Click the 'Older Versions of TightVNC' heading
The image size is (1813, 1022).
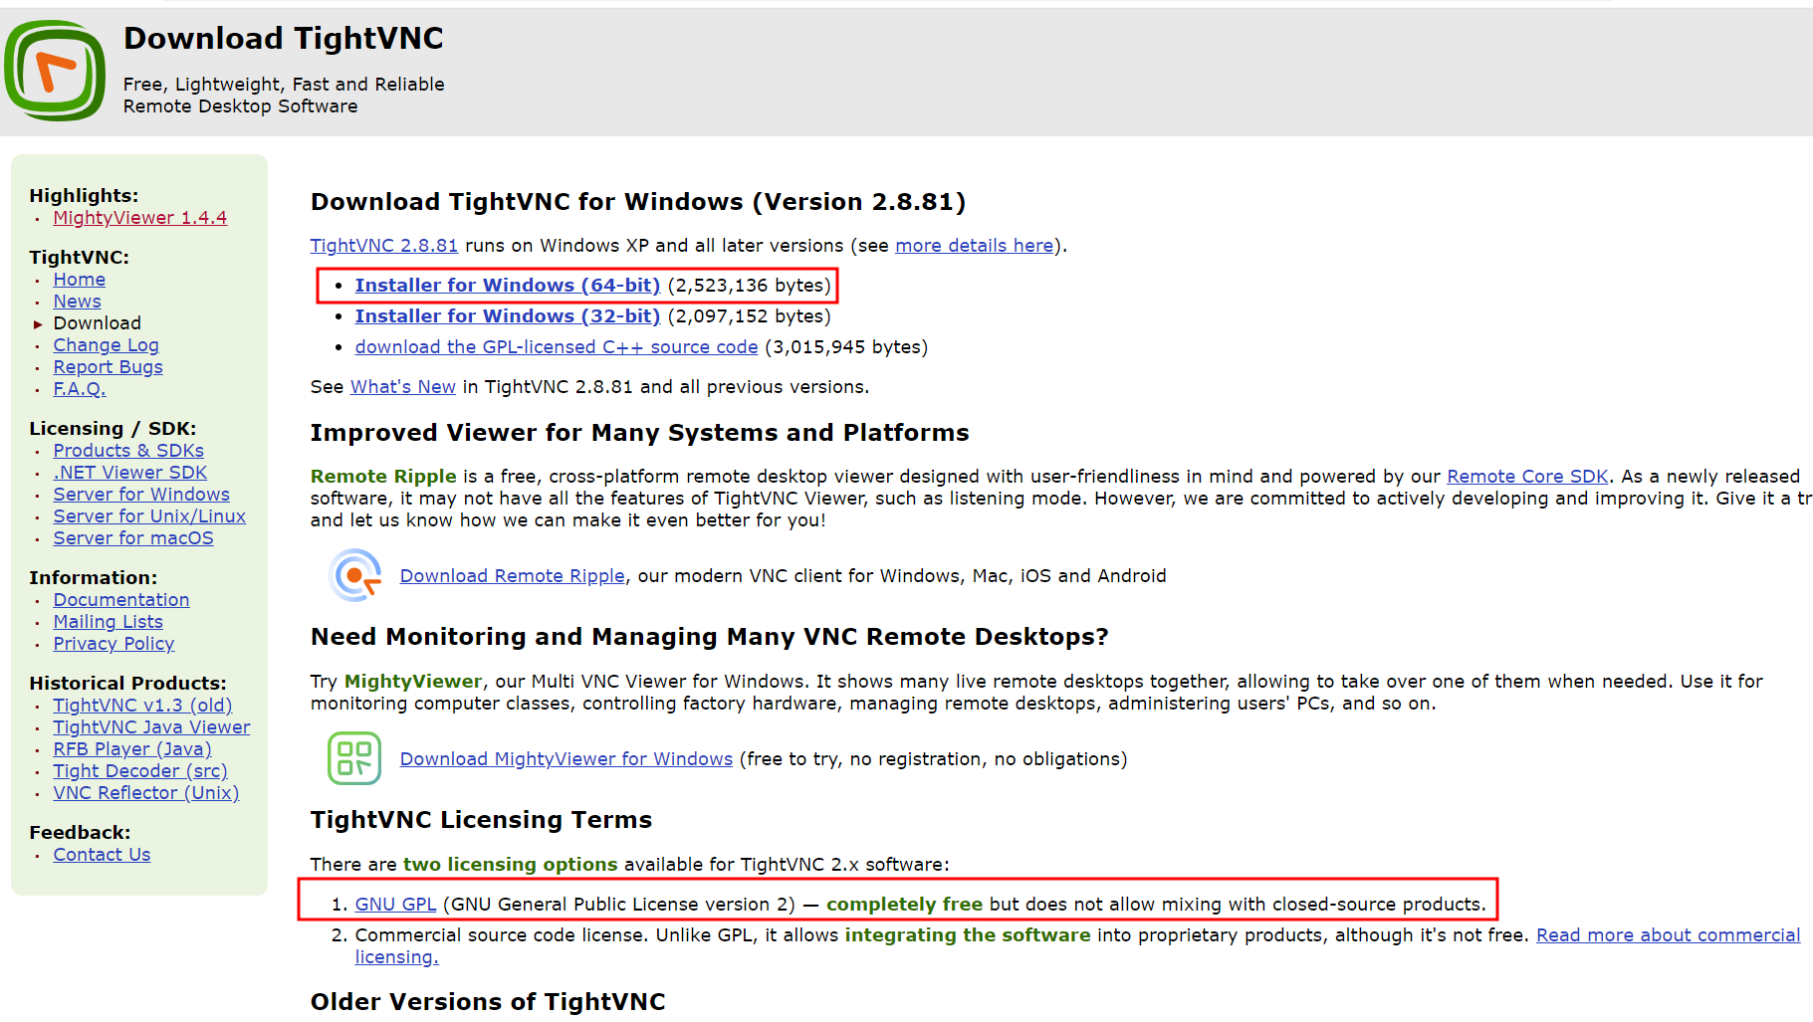pyautogui.click(x=488, y=1002)
